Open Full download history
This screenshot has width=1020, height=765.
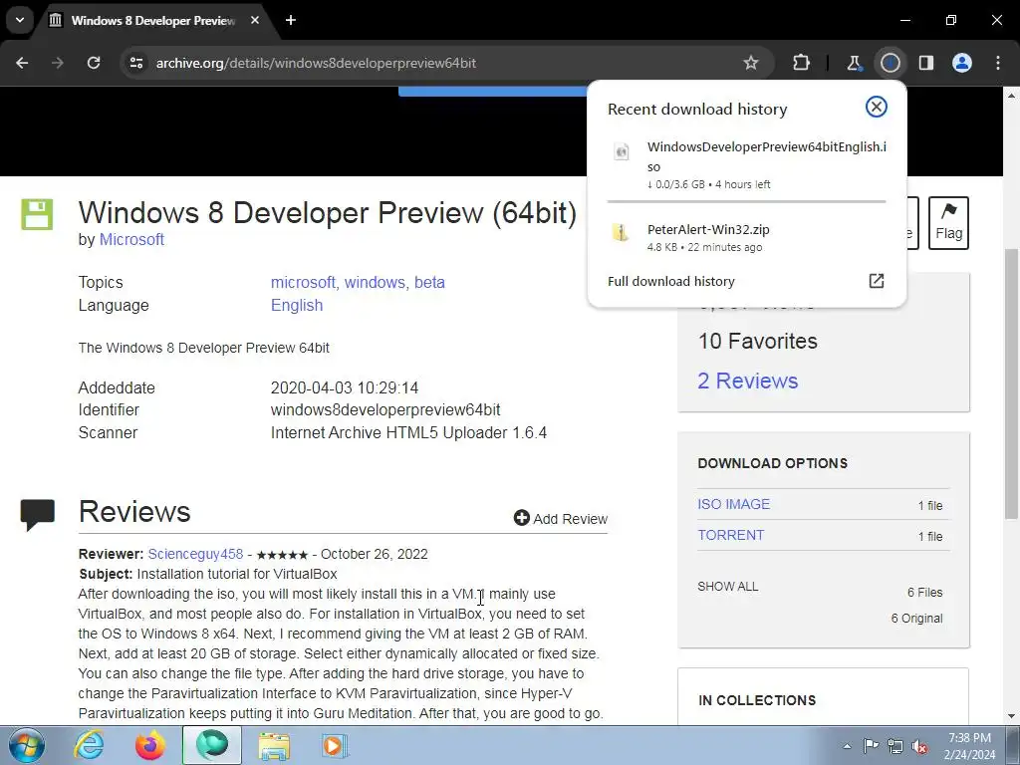(670, 281)
